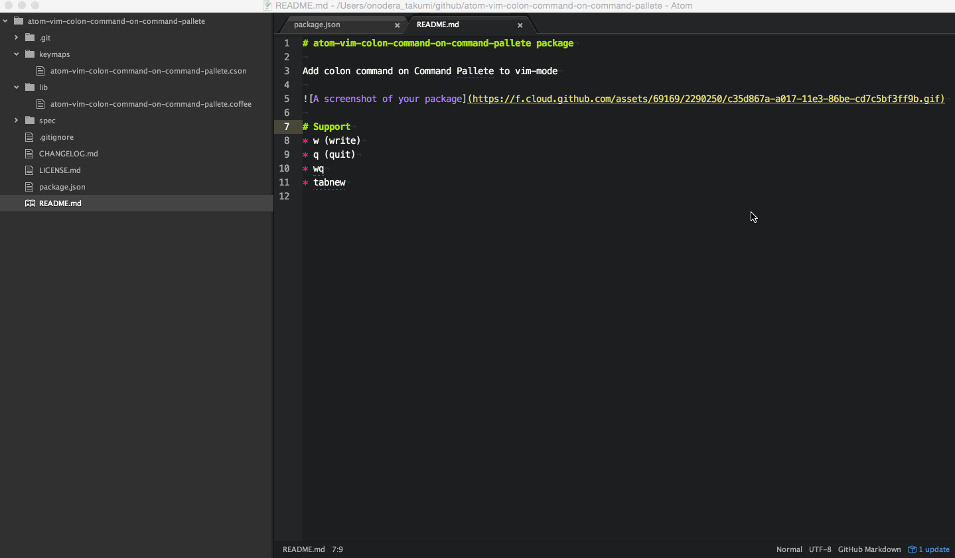This screenshot has width=955, height=558.
Task: Click the 'wq' list item text
Action: (319, 168)
